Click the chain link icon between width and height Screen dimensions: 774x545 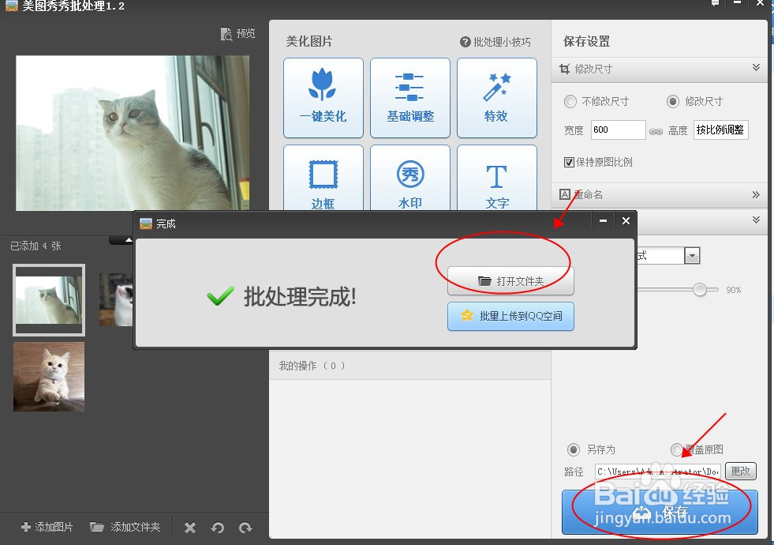coord(657,130)
